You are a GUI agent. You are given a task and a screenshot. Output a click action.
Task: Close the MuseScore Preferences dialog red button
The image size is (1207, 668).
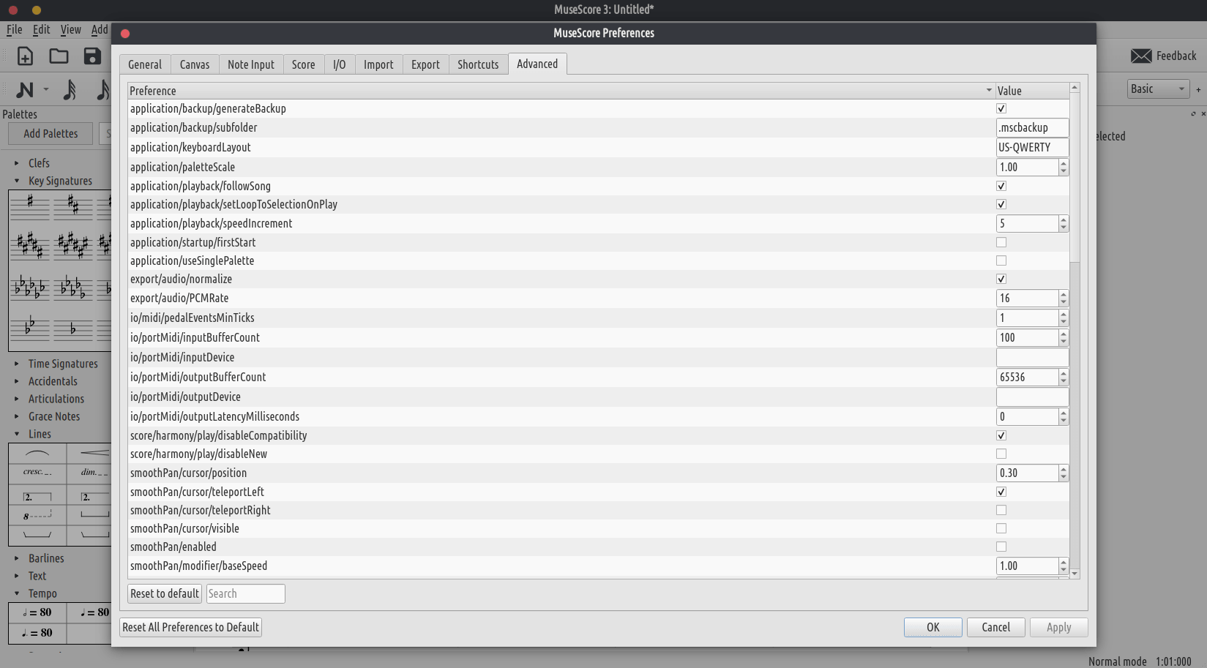[125, 33]
